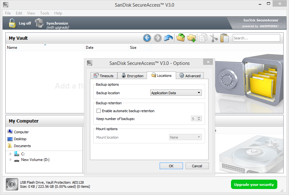Open the Tools menu

44,13
